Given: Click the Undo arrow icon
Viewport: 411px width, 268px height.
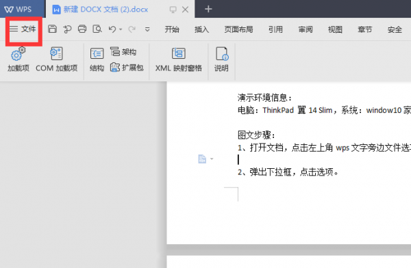Looking at the screenshot, I should tap(112, 29).
